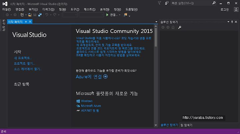Open the 도구(T) menu

pos(75,9)
